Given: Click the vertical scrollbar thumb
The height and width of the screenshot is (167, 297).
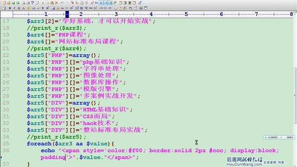Looking at the screenshot, I should (295, 96).
